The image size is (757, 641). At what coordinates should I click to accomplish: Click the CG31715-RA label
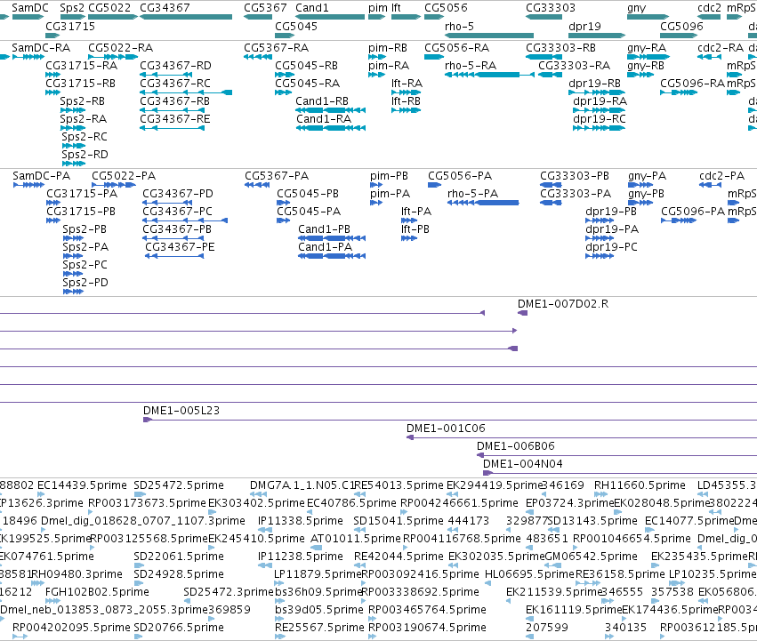point(81,66)
